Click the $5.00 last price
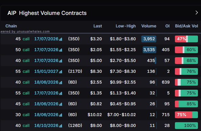Image resolution: width=201 pixels, height=131 pixels. pyautogui.click(x=96, y=61)
